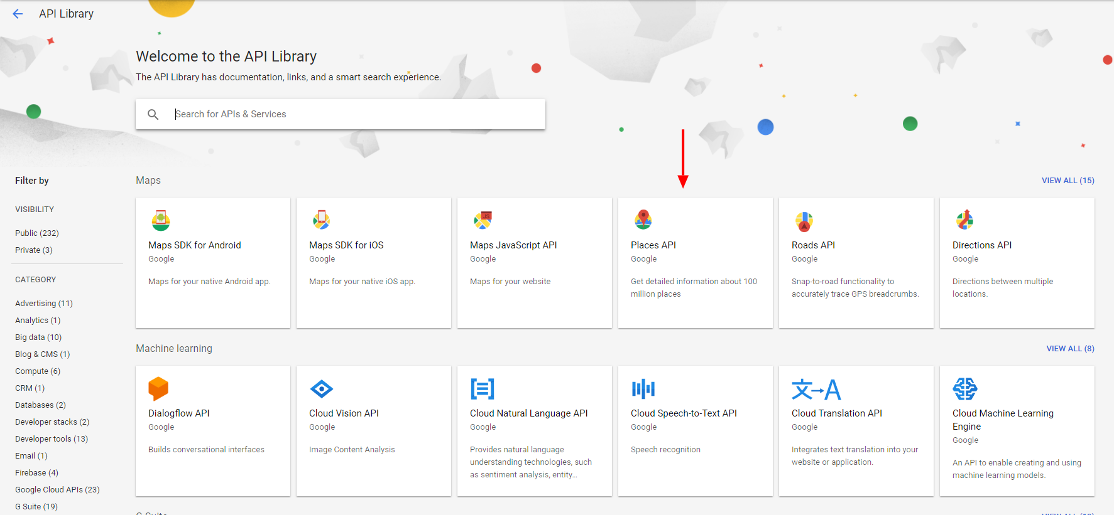This screenshot has width=1114, height=515.
Task: Select the Blog & CMS (1) category
Action: (43, 354)
